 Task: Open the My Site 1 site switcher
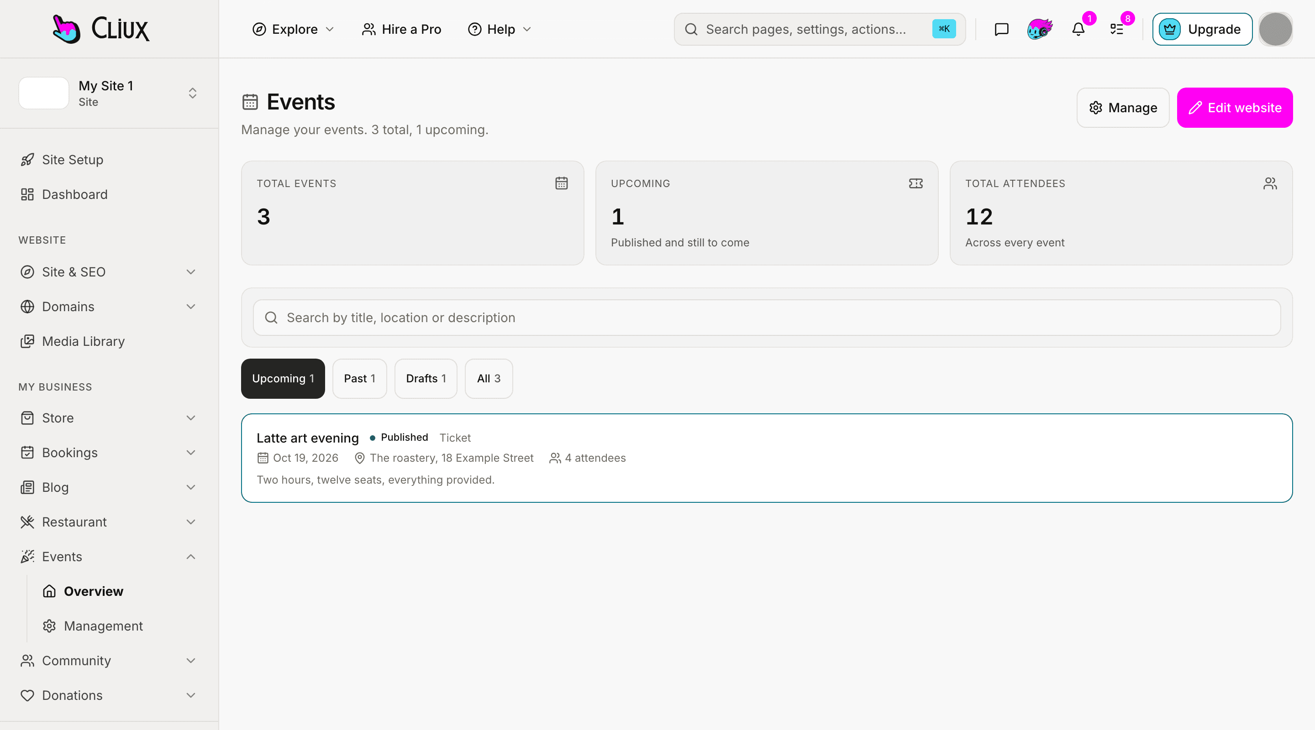[x=109, y=93]
